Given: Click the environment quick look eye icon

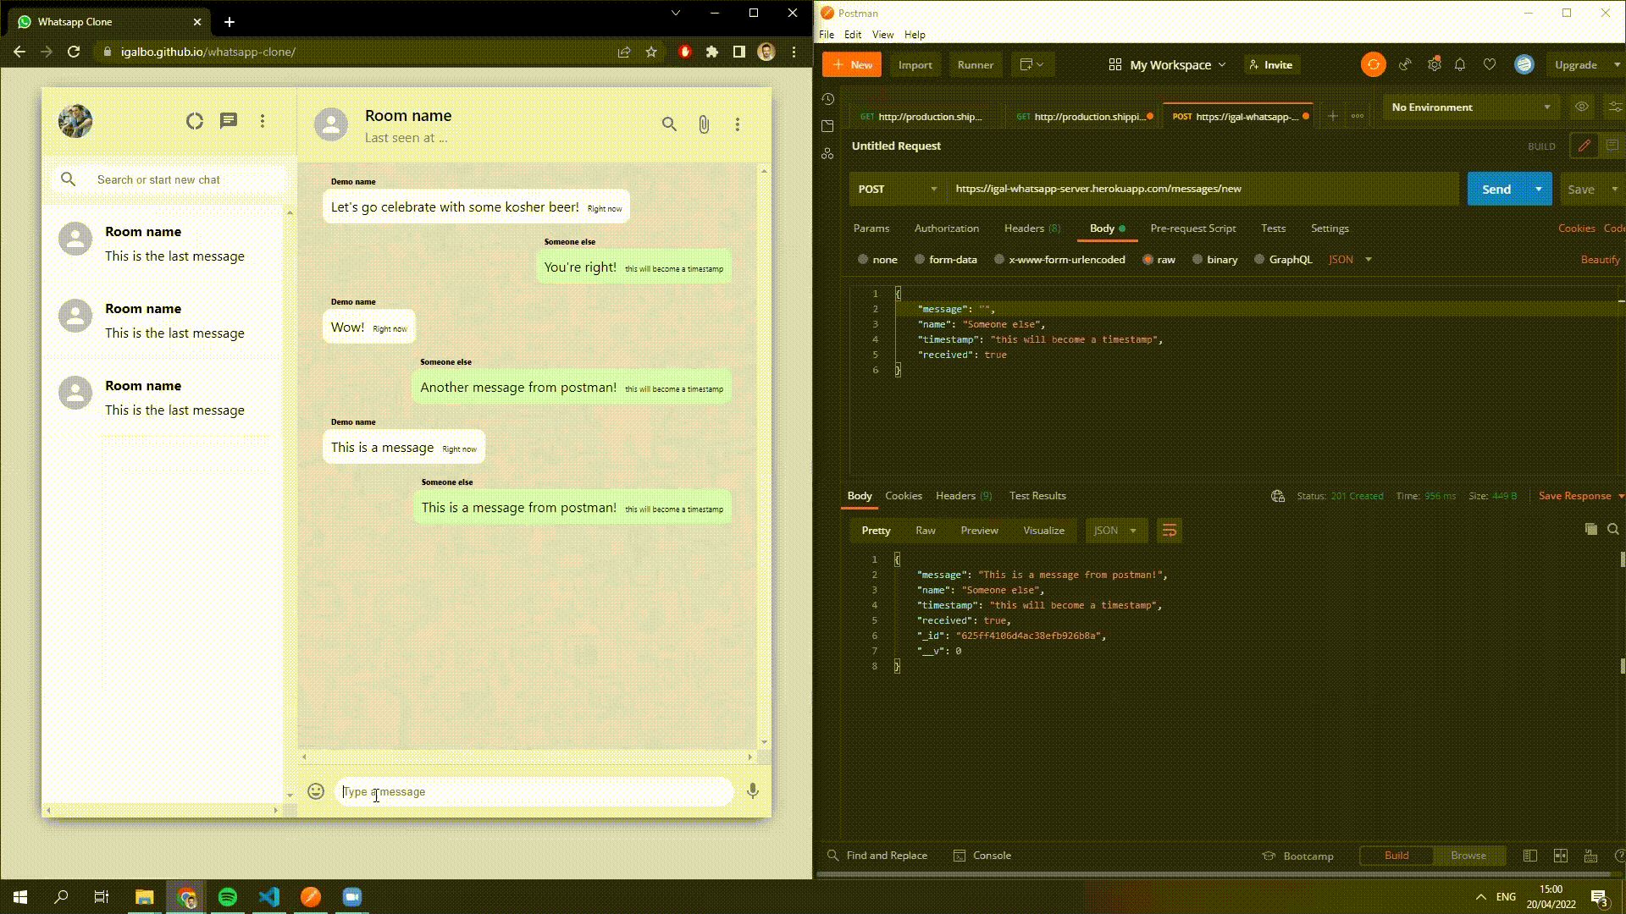Looking at the screenshot, I should click(1581, 107).
